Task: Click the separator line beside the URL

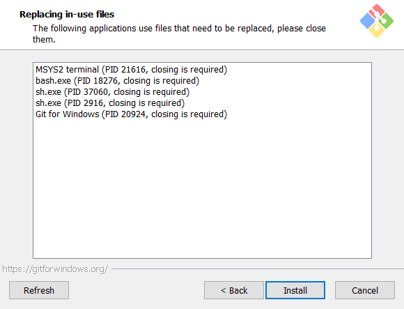Action: click(258, 269)
